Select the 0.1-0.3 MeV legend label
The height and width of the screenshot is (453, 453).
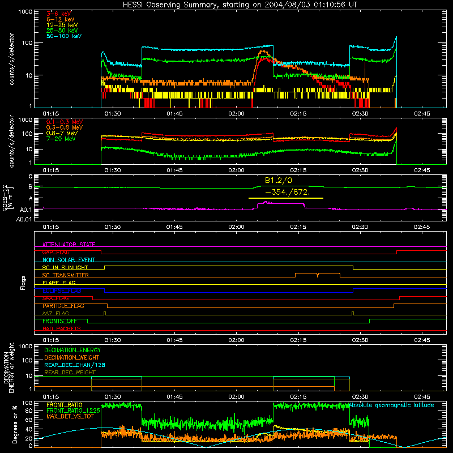click(x=65, y=122)
